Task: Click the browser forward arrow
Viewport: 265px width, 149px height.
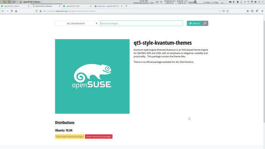Action: pos(7,11)
